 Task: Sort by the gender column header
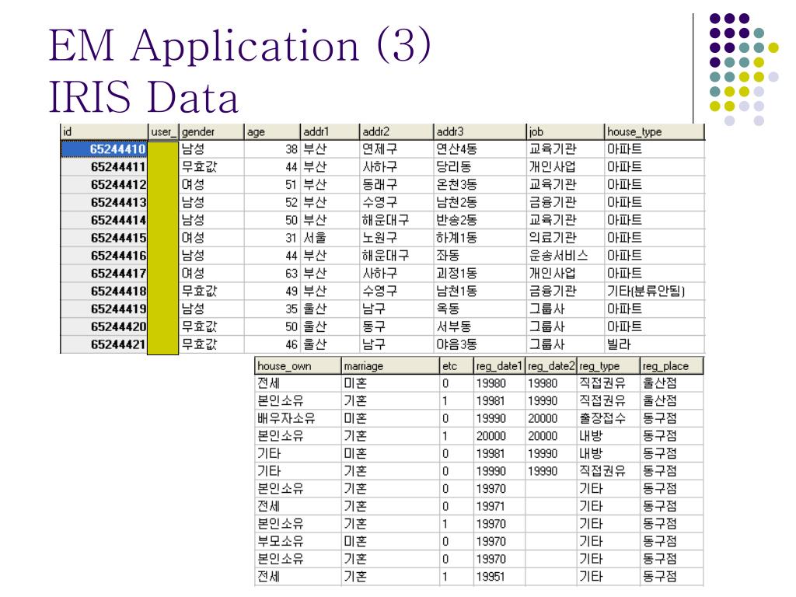click(x=211, y=132)
